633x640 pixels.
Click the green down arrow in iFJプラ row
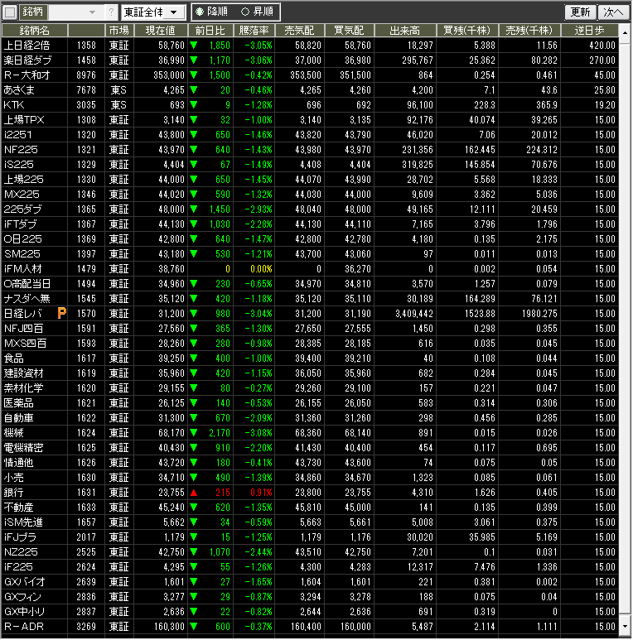click(194, 537)
